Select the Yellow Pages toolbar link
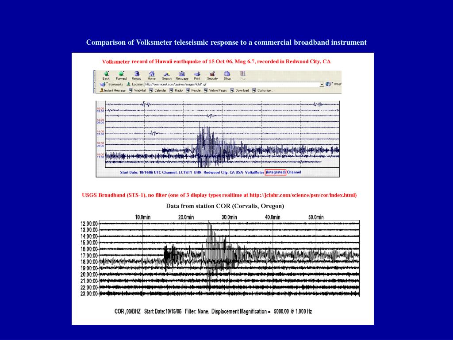Screen dimensions: 453x340 pyautogui.click(x=215, y=90)
